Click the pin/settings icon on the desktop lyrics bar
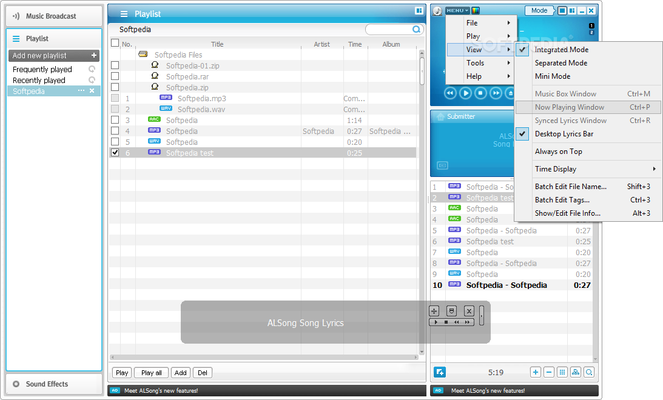The width and height of the screenshot is (663, 400). 451,312
